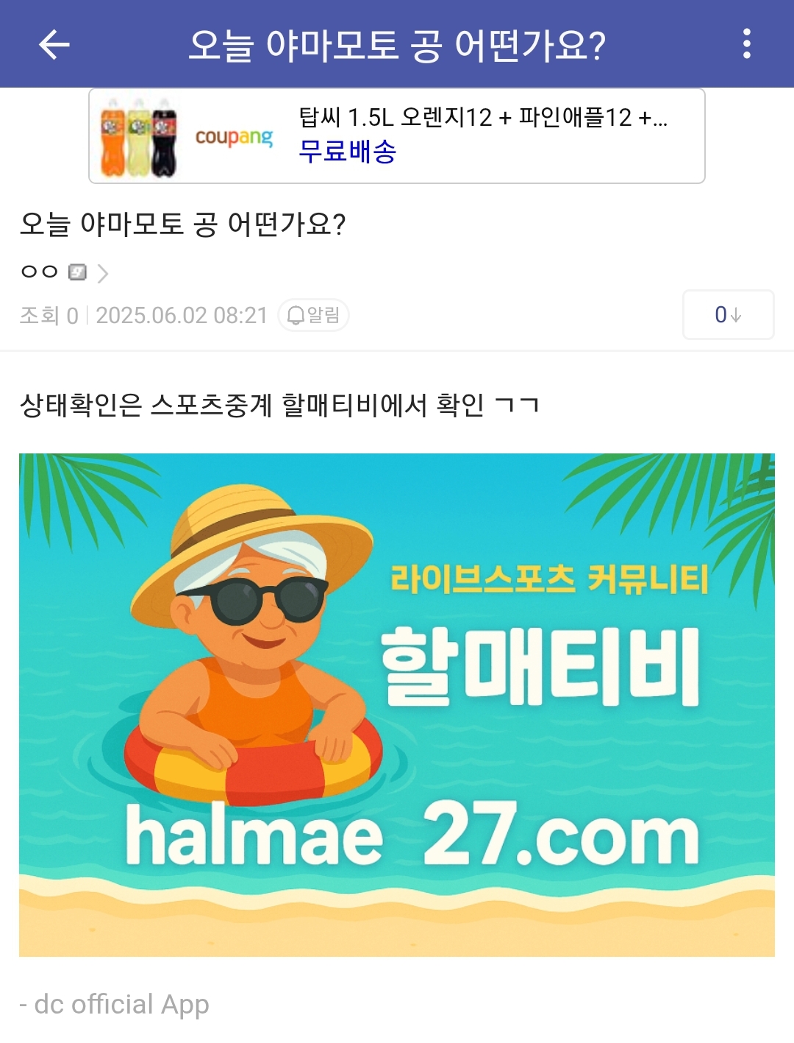Select the post title text below ad
Image resolution: width=794 pixels, height=1043 pixels.
point(182,224)
